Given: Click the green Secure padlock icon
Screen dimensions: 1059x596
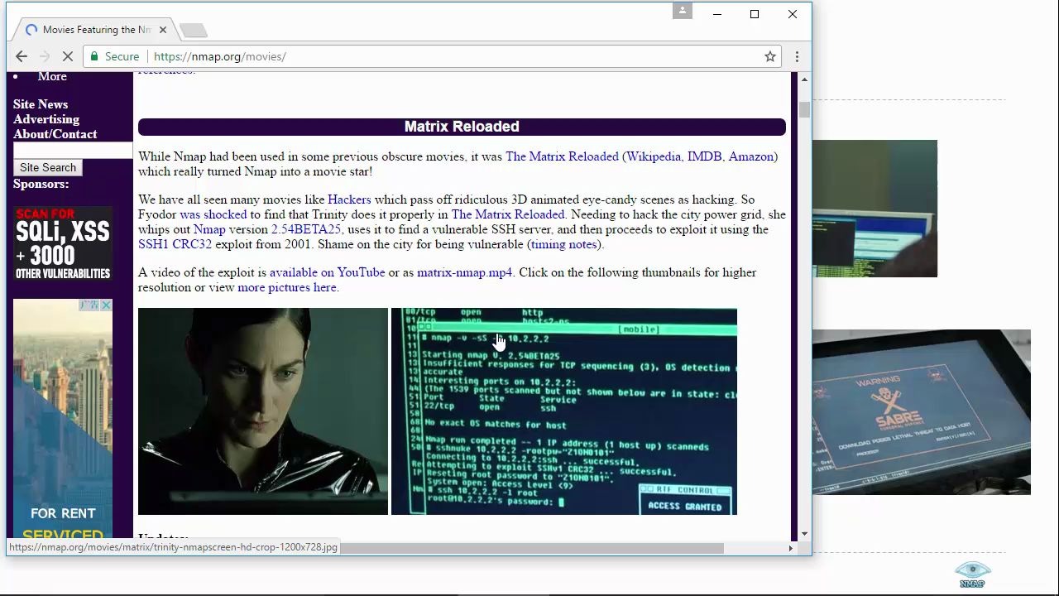Looking at the screenshot, I should click(95, 56).
